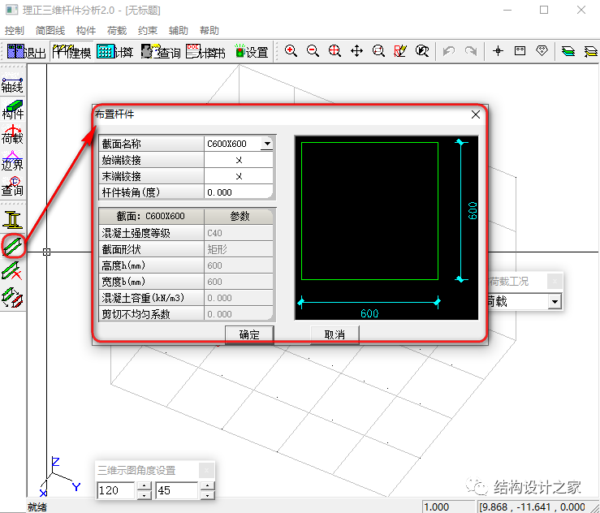Click the magnifier with cursor icon
The width and height of the screenshot is (600, 513).
click(422, 51)
